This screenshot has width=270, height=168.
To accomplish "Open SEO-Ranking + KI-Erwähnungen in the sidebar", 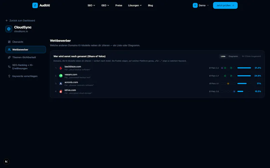I will 26,67.
